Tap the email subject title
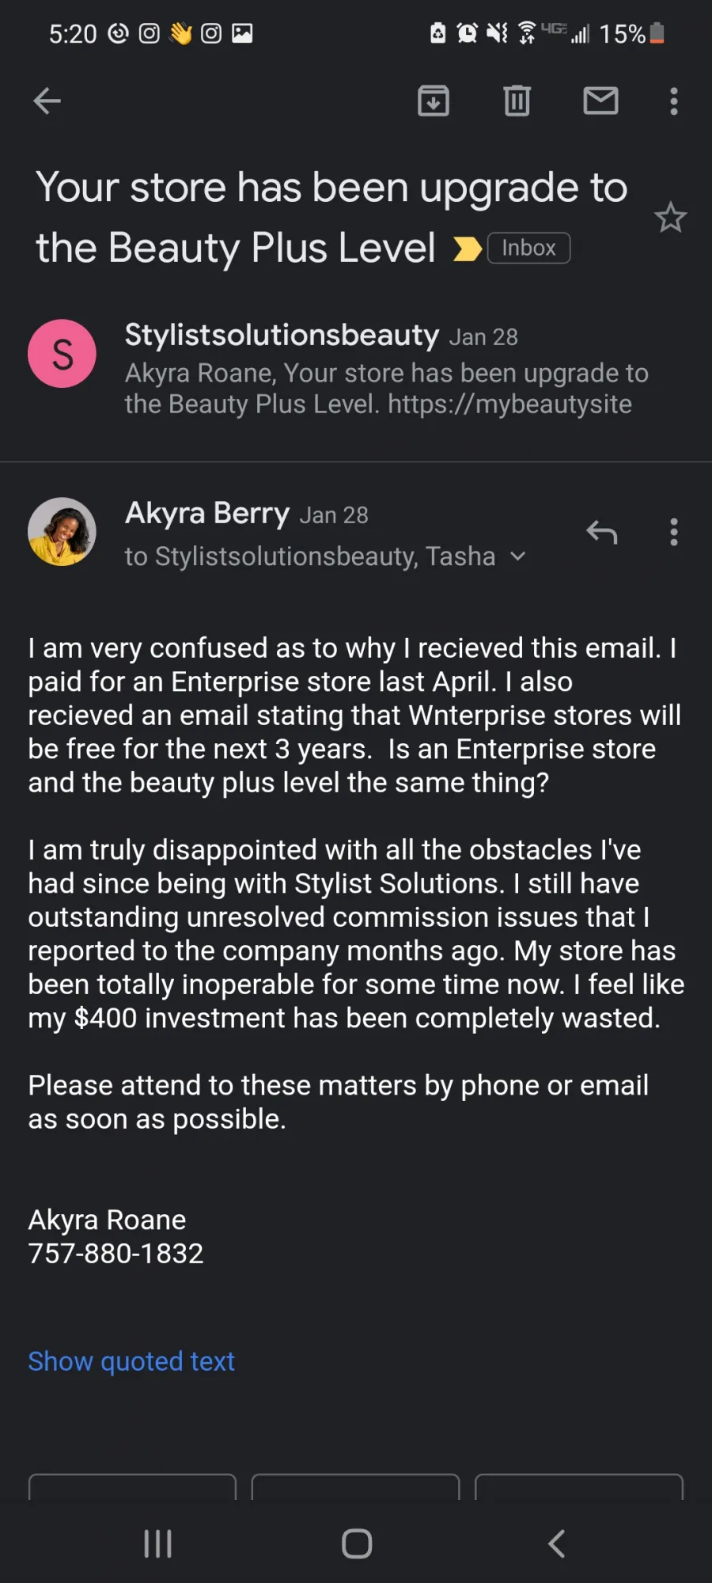This screenshot has height=1583, width=712. (331, 217)
